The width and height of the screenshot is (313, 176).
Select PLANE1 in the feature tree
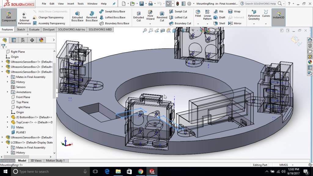(x=21, y=132)
